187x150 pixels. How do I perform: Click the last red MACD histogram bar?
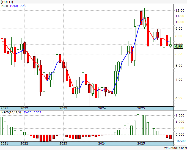[170, 137]
